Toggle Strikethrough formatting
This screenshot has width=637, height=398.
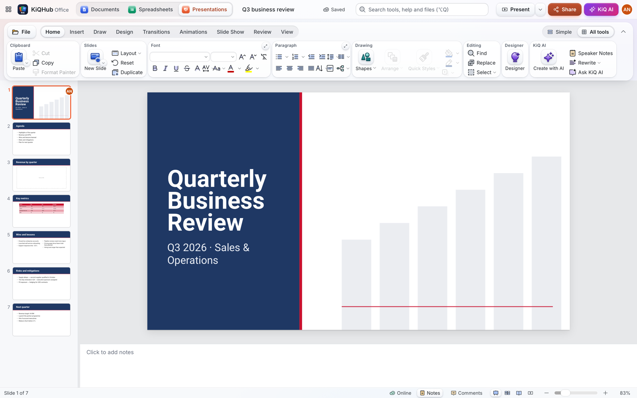(187, 68)
